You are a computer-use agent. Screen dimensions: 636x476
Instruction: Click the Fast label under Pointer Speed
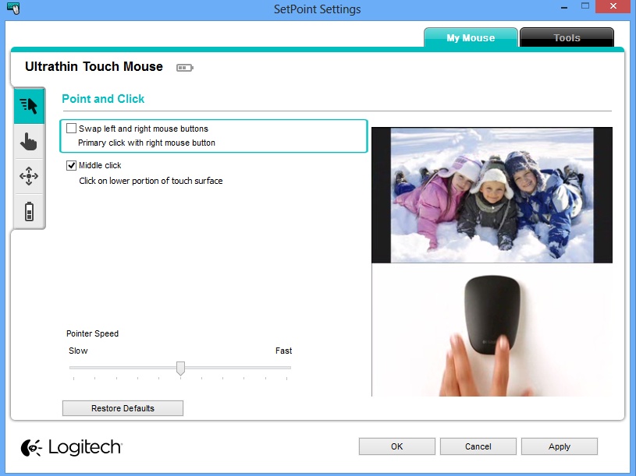(x=283, y=351)
